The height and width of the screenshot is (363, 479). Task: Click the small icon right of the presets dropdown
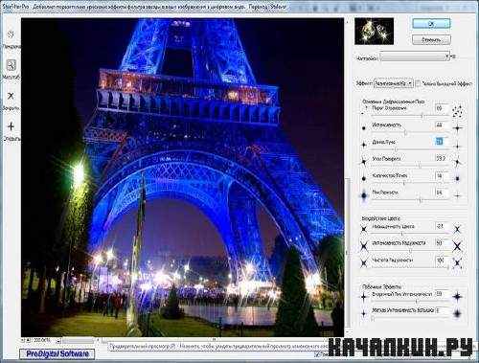[454, 57]
